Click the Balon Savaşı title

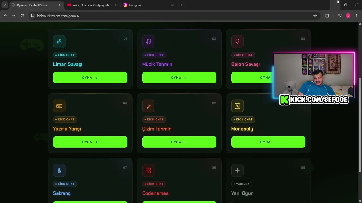coord(245,64)
